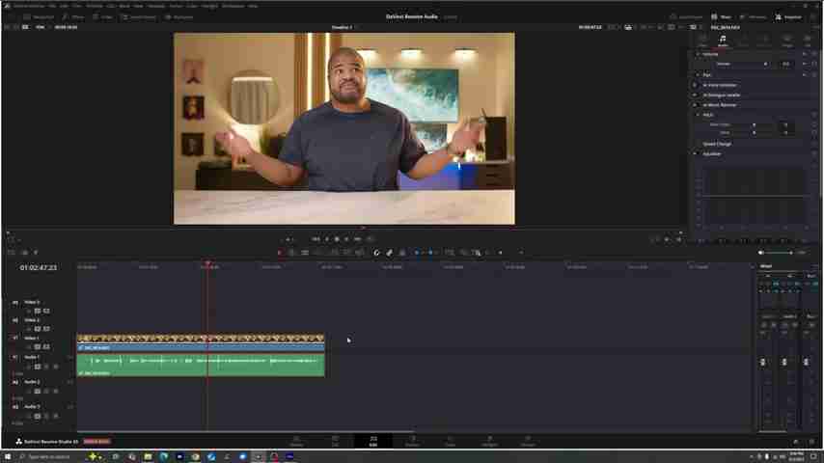Screen dimensions: 824x463
Task: Toggle the link clips icon in the toolbar
Action: pos(390,253)
